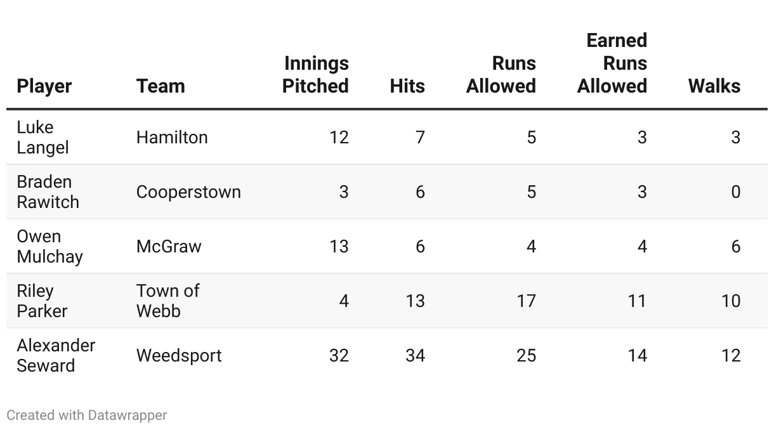Screen dimensions: 774x430
Task: Click the Earned Runs Allowed header
Action: (612, 63)
